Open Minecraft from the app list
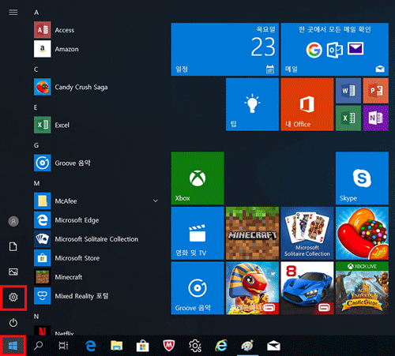 tap(96, 277)
